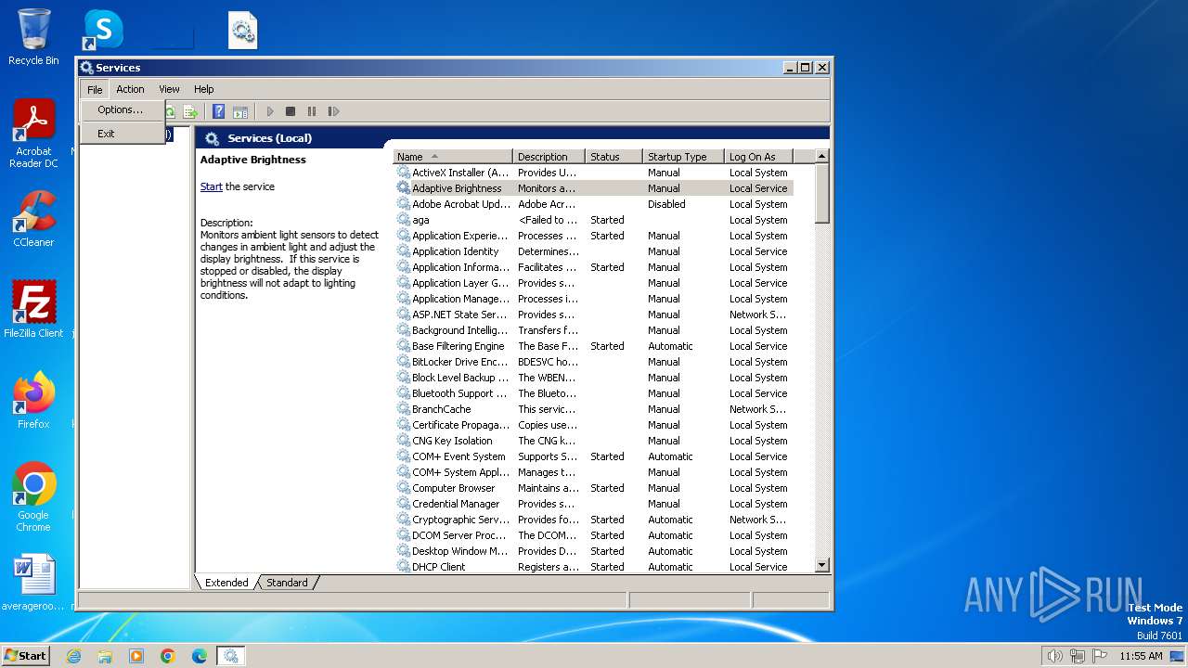Open Internet Explorer from the taskbar
This screenshot has width=1188, height=668.
73,656
